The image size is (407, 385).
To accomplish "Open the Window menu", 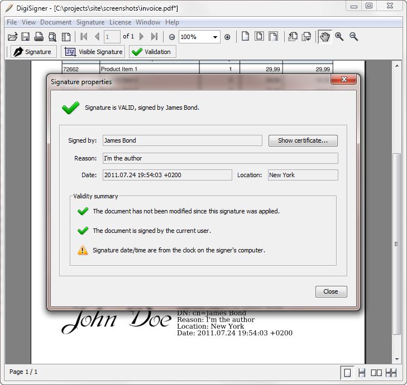I will 148,22.
